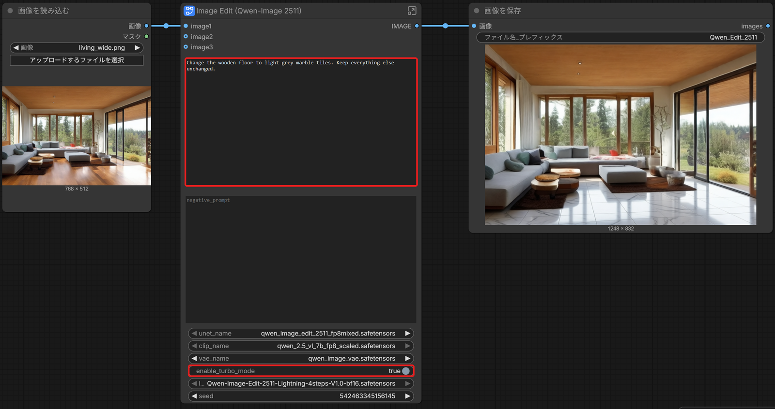Viewport: 775px width, 409px height.
Task: Click the 768 × 512 size label
Action: point(77,189)
